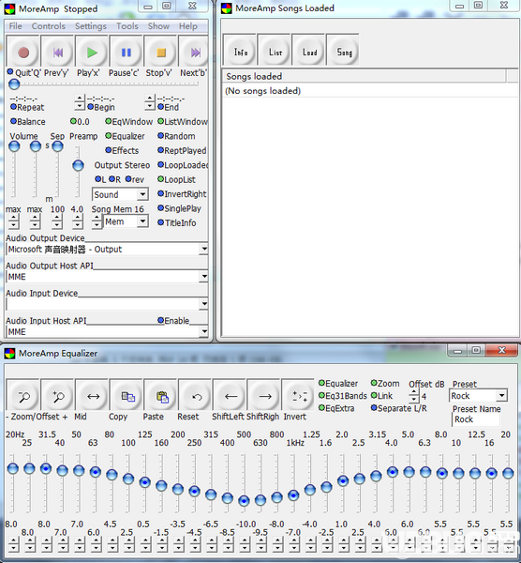Screen dimensions: 521x563
Task: Open the File menu
Action: click(x=15, y=26)
